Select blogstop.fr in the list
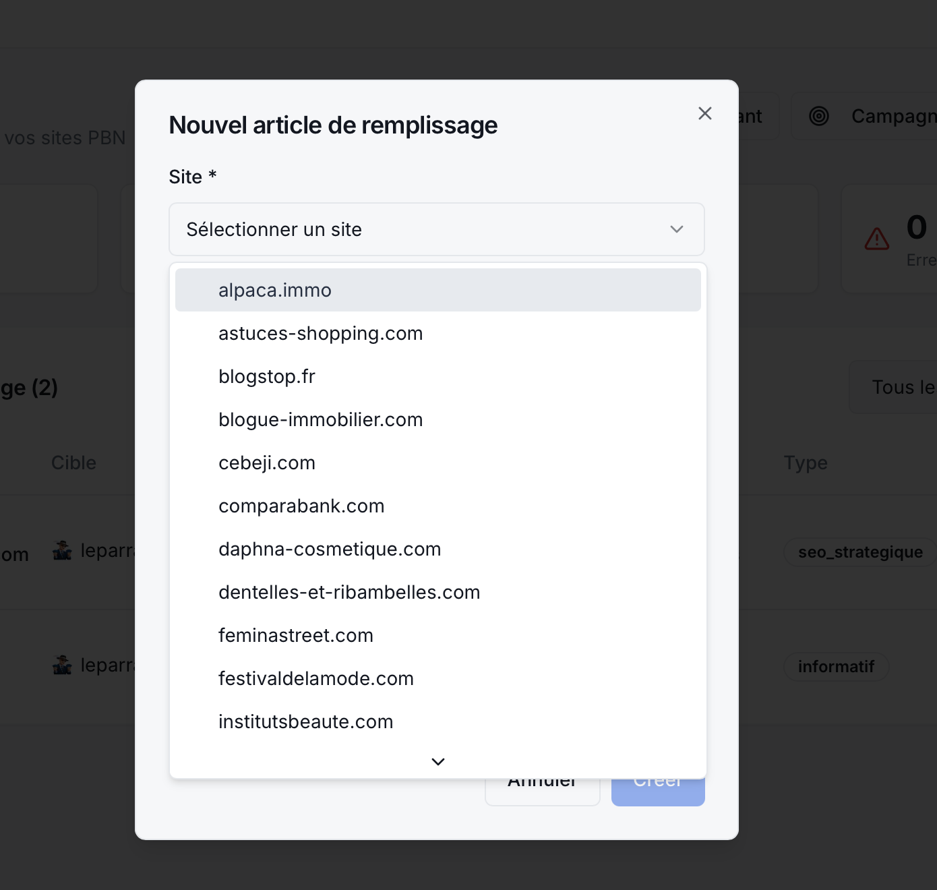 pos(267,376)
